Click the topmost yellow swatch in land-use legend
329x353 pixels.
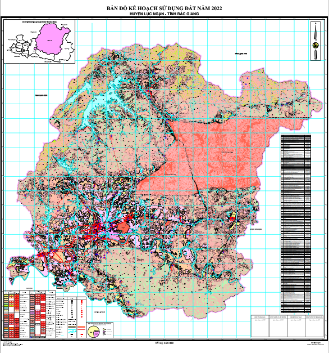click(x=6, y=296)
